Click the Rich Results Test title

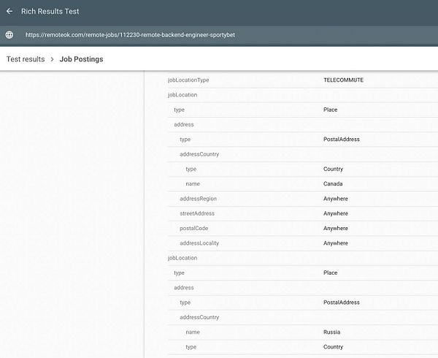[50, 11]
